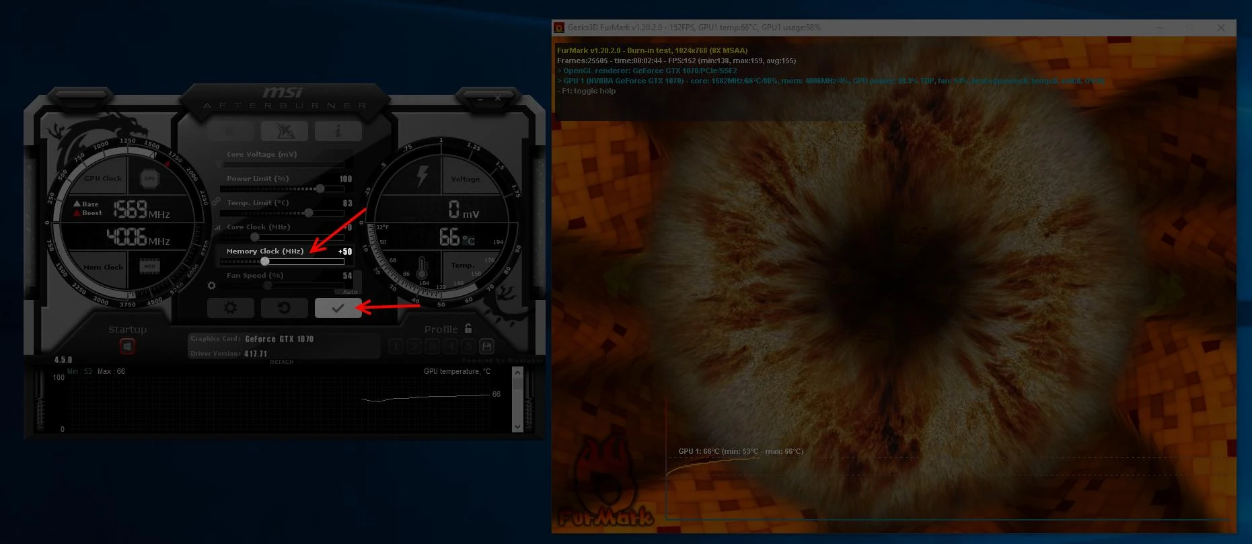Reset settings with the circular arrow button
This screenshot has width=1252, height=544.
pos(284,308)
